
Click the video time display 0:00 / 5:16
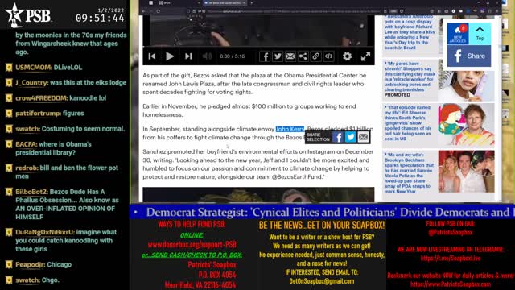coord(233,56)
